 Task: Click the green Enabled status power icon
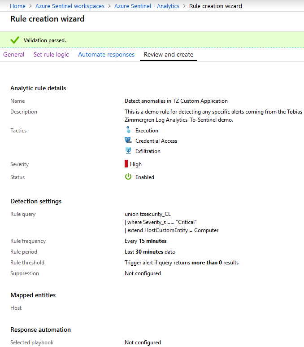pos(128,177)
